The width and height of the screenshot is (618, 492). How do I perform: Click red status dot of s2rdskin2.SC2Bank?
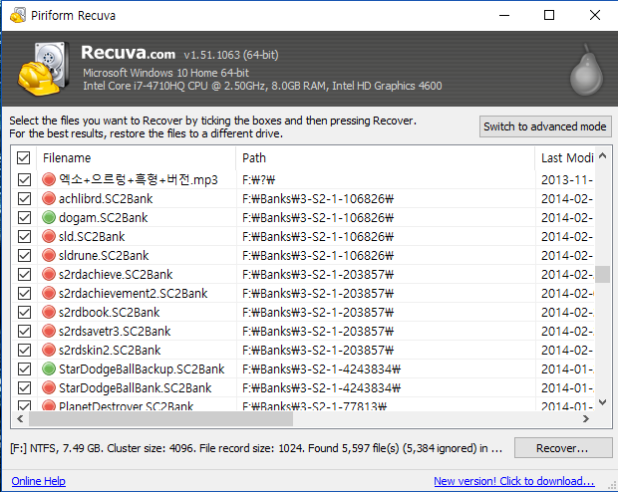click(x=49, y=350)
